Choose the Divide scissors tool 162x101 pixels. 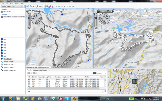[53, 7]
